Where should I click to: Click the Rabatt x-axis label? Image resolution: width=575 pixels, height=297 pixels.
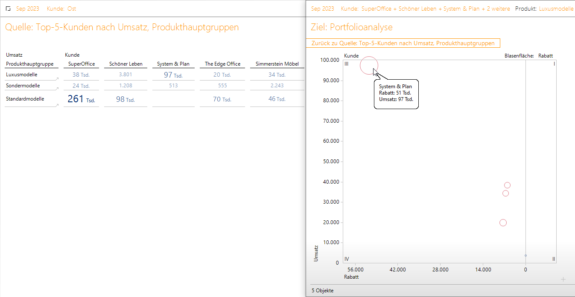coord(351,277)
